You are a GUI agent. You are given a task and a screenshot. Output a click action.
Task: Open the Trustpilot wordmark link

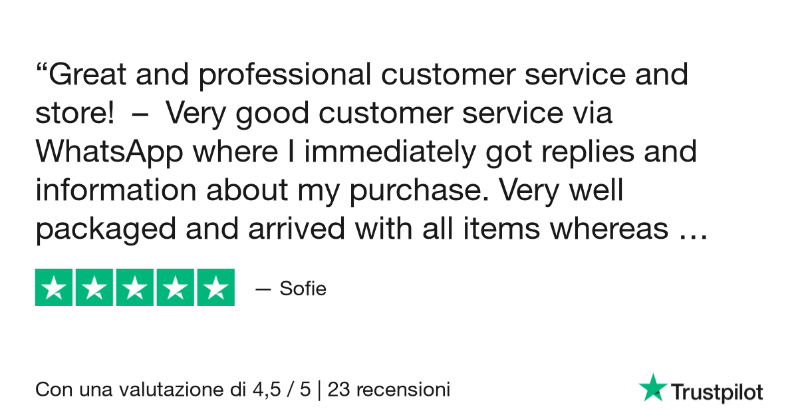click(x=716, y=392)
